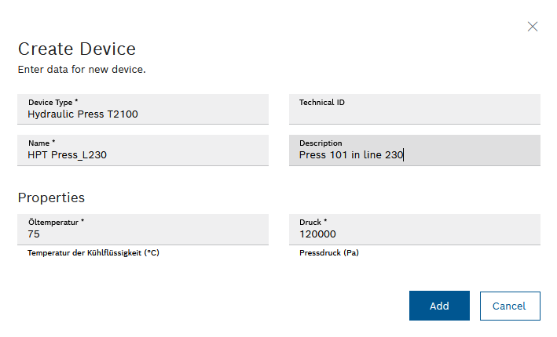Image resolution: width=557 pixels, height=337 pixels.
Task: Click the 'Create Device' heading
Action: tap(77, 49)
